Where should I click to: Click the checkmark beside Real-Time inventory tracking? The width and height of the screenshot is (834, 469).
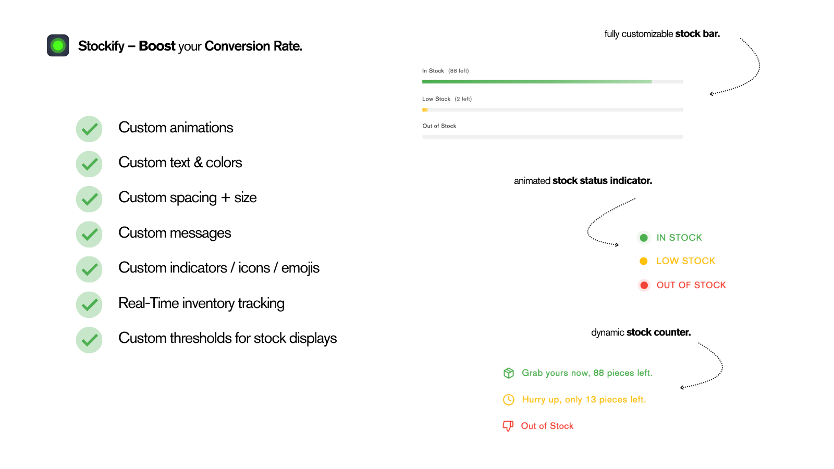coord(89,305)
